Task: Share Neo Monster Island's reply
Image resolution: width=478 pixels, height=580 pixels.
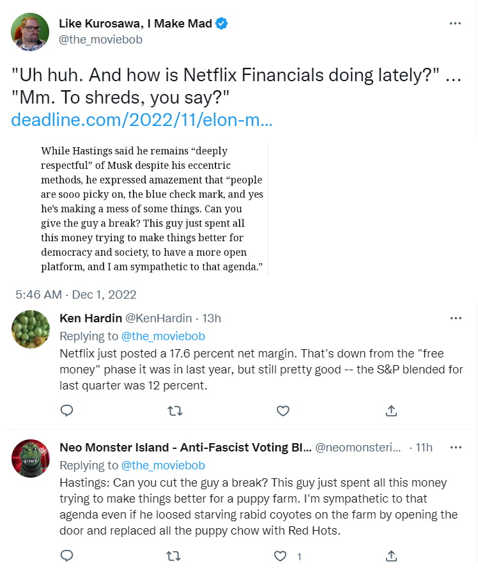Action: click(x=392, y=556)
